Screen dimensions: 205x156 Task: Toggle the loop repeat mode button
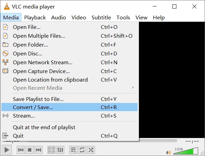tap(82, 150)
